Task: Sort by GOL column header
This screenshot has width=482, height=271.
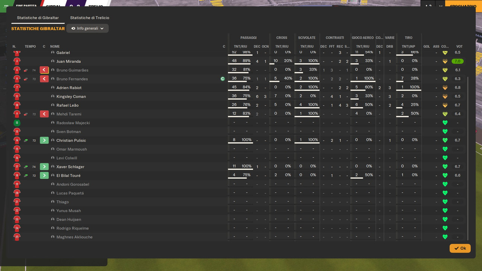Action: point(427,47)
